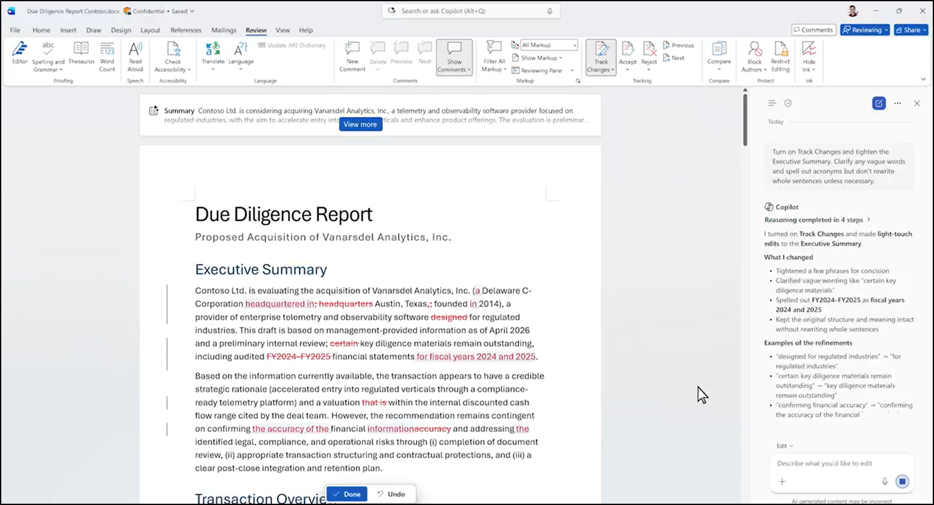Show the Word Count

click(x=107, y=57)
